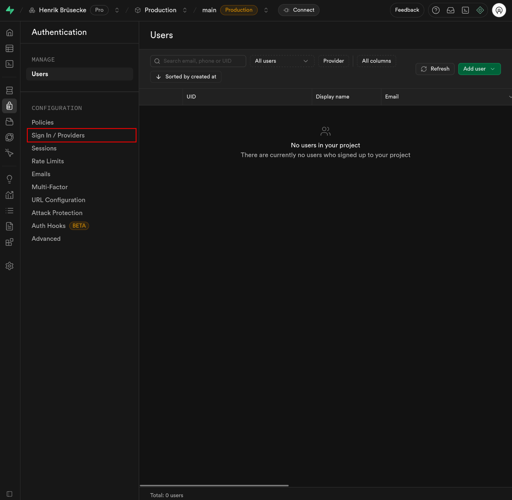
Task: Click the Connect button
Action: point(299,10)
